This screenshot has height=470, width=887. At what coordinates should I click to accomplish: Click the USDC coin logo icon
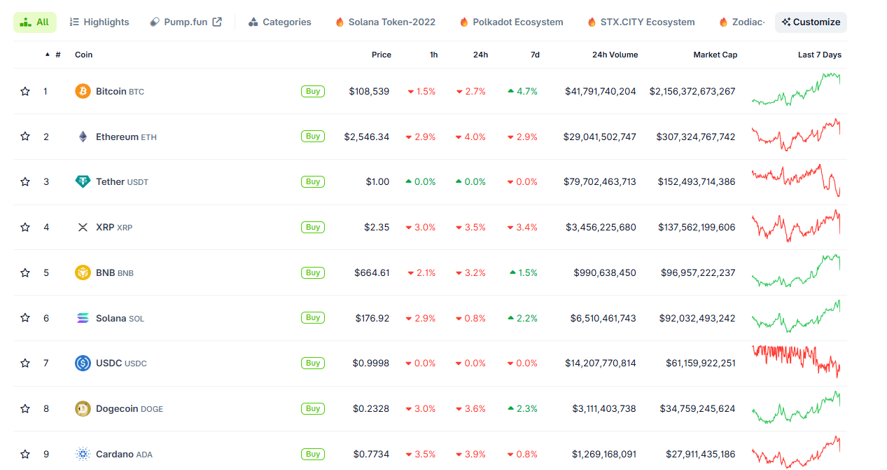click(x=83, y=363)
